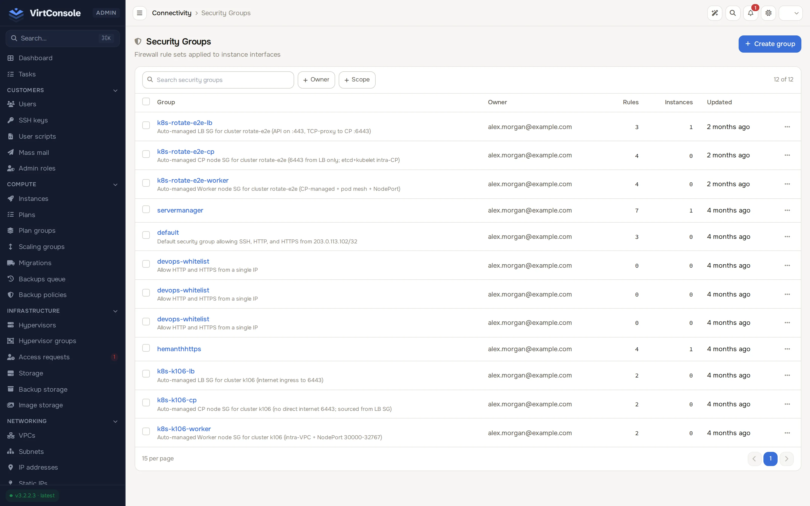This screenshot has height=506, width=810.
Task: Go to Connectivity breadcrumb
Action: [x=172, y=13]
